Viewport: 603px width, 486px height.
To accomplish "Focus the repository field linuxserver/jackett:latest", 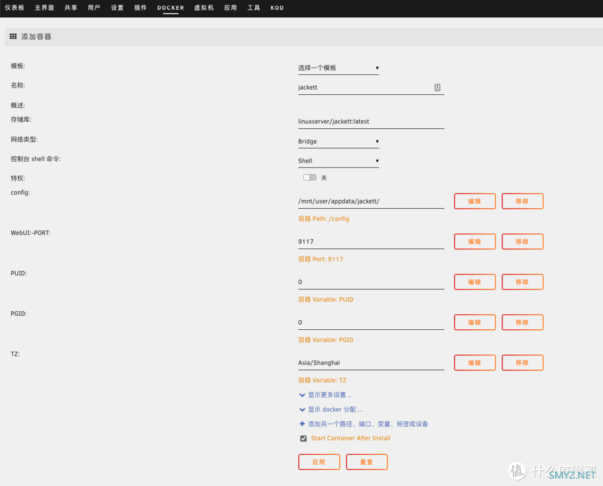I will point(371,122).
